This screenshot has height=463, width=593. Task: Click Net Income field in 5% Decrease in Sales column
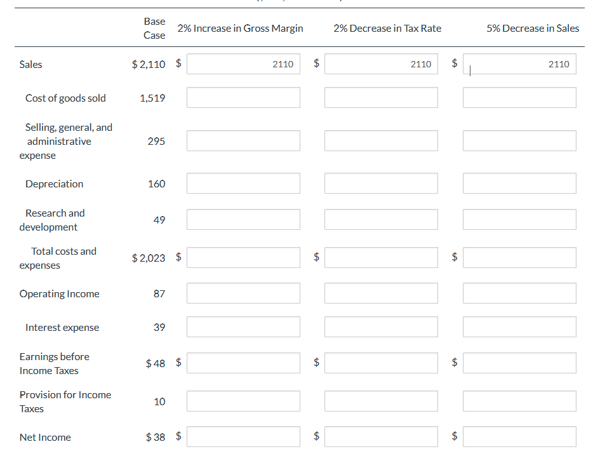pyautogui.click(x=519, y=437)
